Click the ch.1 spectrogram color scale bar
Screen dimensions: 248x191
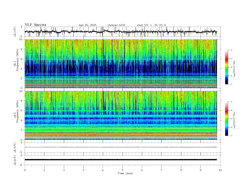coord(226,67)
